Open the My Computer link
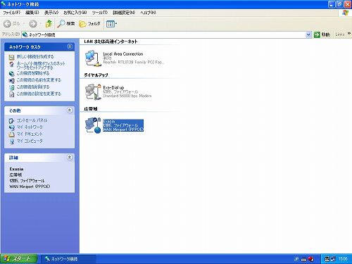Viewport: 352px width, 264px height. point(30,141)
